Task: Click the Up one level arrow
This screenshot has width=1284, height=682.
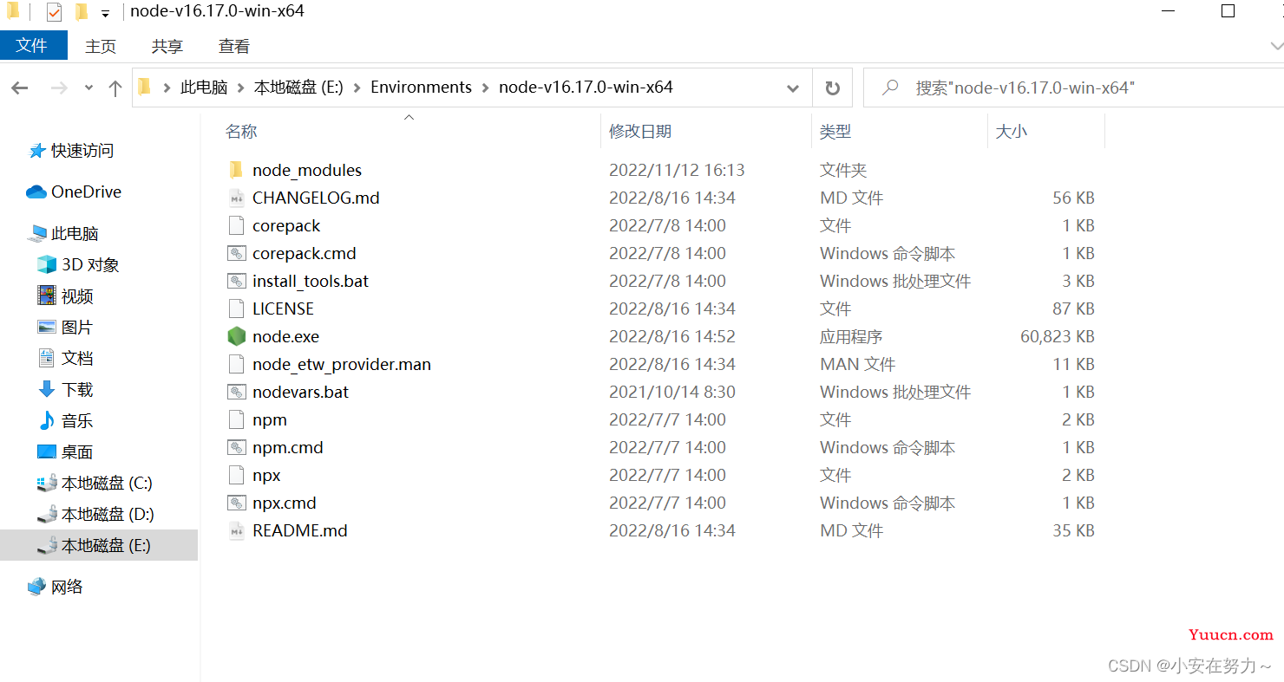Action: [115, 88]
